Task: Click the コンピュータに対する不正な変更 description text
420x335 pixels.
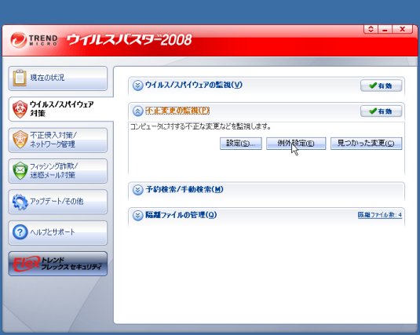Action: [201, 126]
